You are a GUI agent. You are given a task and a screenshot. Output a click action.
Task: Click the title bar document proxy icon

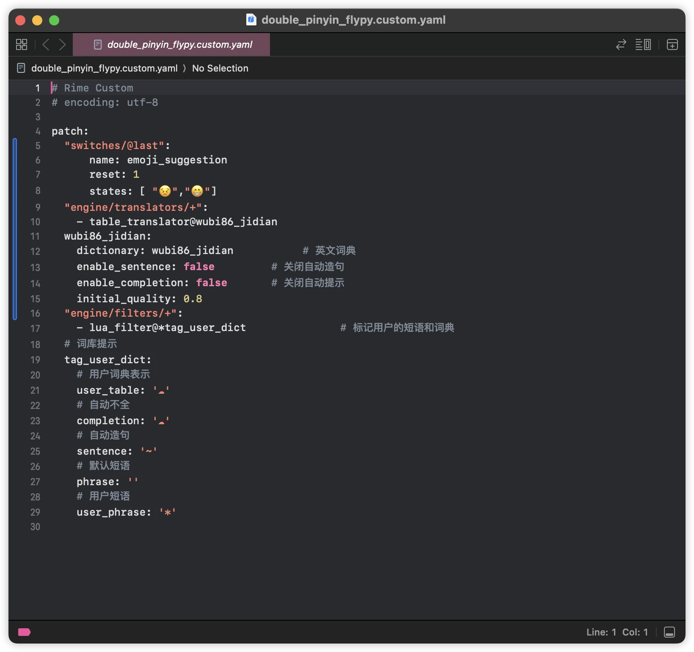point(251,20)
